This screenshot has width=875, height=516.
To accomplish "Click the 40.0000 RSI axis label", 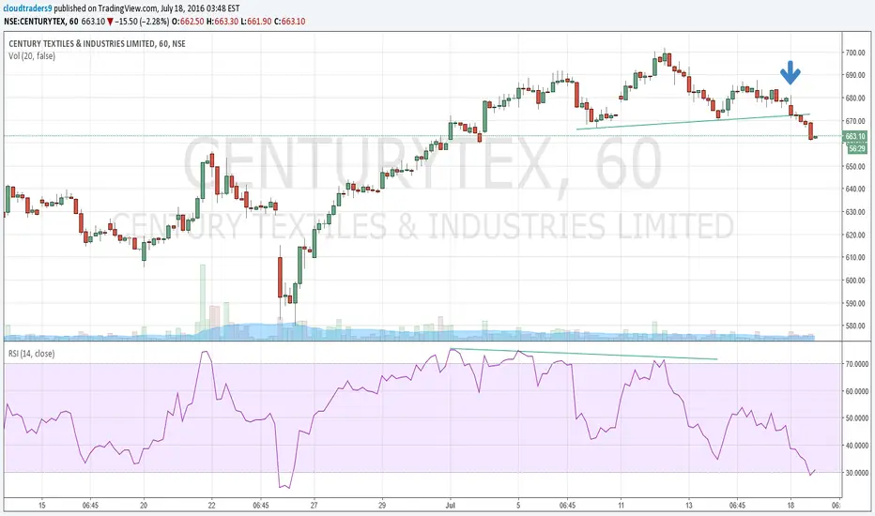I will (x=856, y=445).
